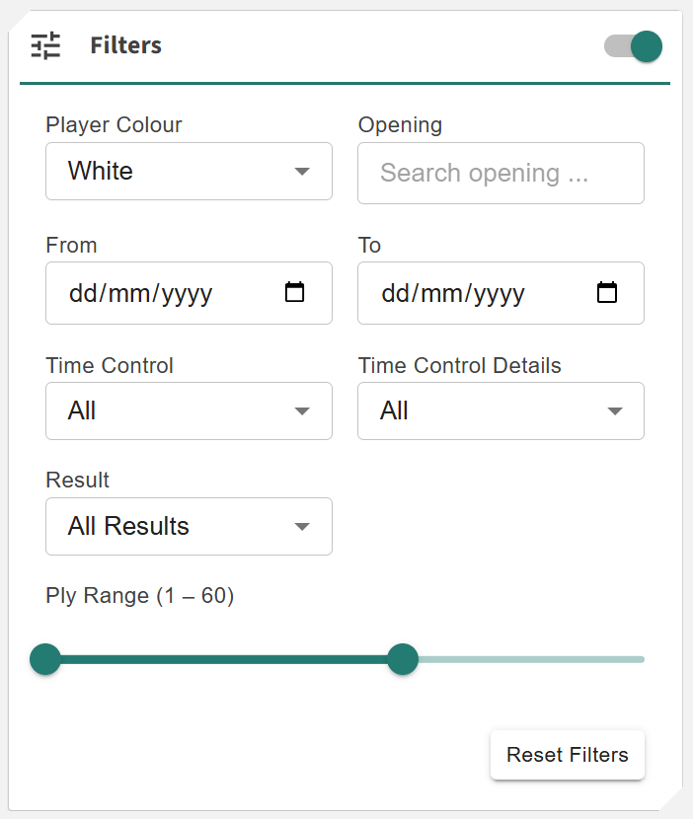The width and height of the screenshot is (693, 819).
Task: Open the From date calendar icon
Action: click(x=294, y=292)
